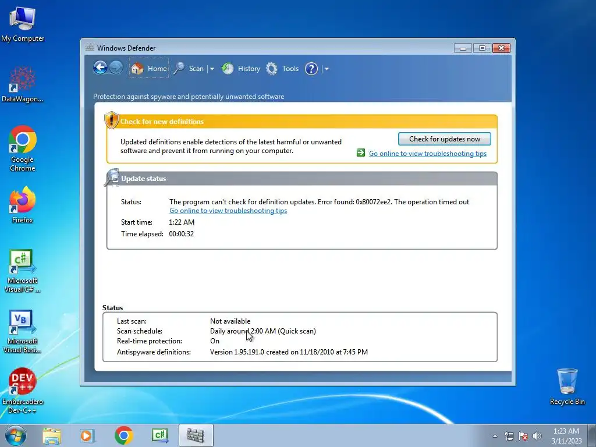Open troubleshooting tips link under Update status
This screenshot has height=447, width=596.
(228, 211)
